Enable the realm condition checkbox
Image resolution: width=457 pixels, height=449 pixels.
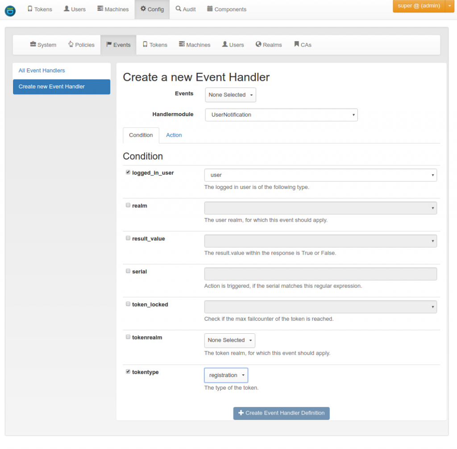(128, 205)
